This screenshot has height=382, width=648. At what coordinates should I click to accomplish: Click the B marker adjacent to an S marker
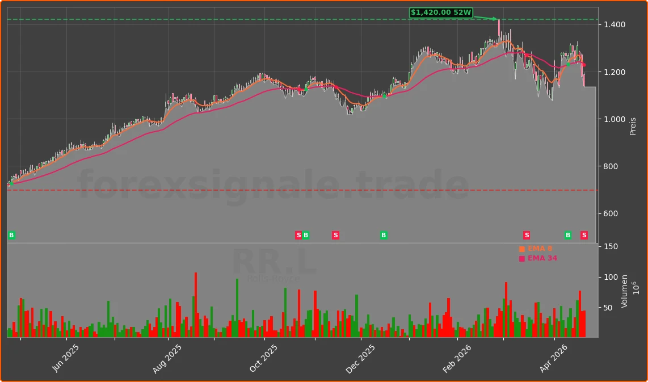coord(306,235)
